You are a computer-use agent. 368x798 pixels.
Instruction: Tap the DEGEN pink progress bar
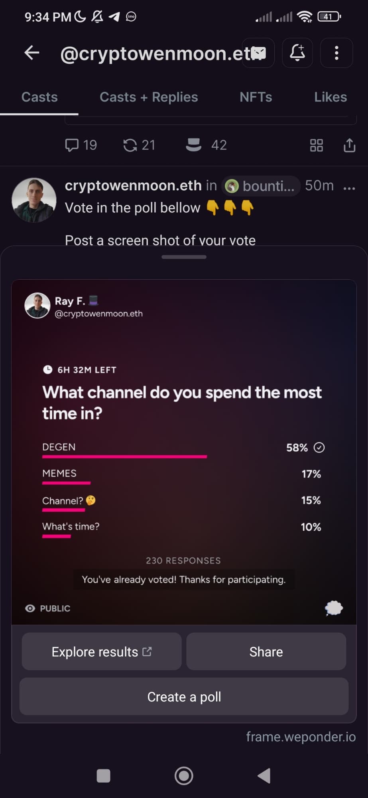(x=125, y=457)
